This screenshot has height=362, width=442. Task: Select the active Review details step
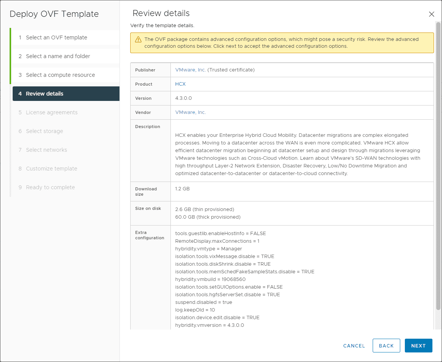(44, 94)
